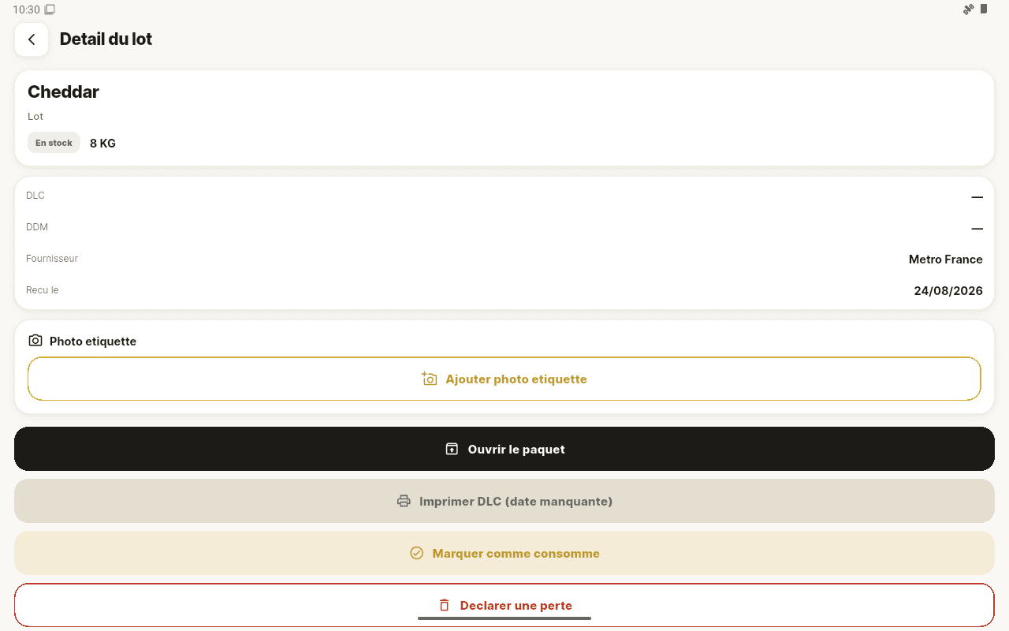Image resolution: width=1009 pixels, height=631 pixels.
Task: Tap the En stock status badge
Action: coord(54,143)
